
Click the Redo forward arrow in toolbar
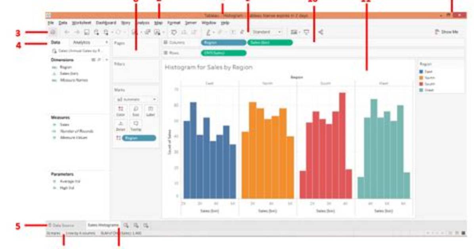point(77,32)
